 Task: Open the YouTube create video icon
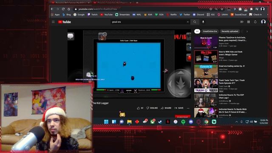click(241, 22)
